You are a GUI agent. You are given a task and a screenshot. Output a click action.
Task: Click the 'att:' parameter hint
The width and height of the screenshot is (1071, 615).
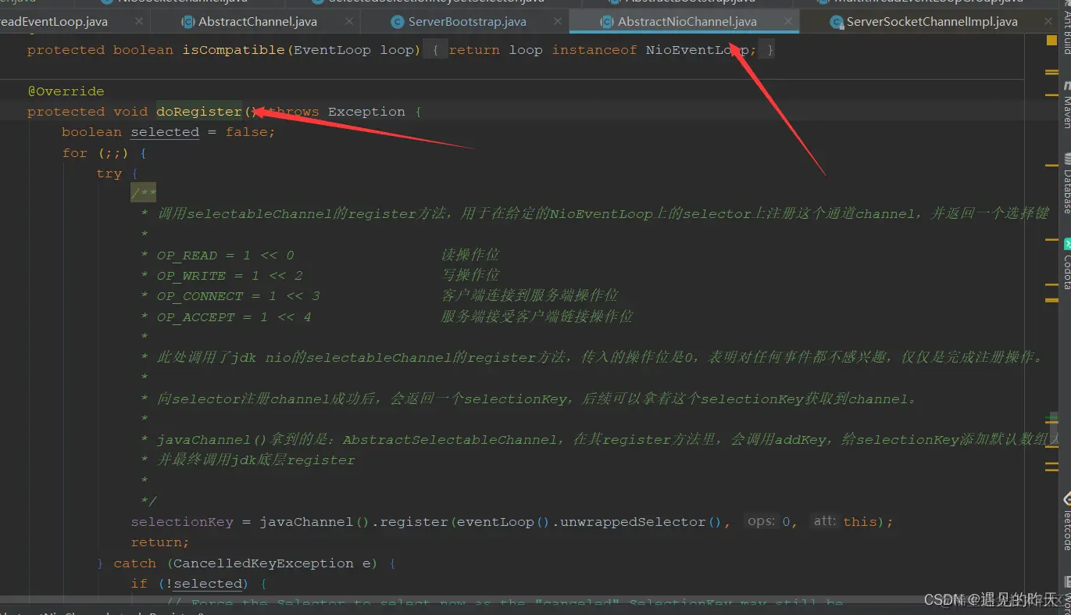(825, 521)
